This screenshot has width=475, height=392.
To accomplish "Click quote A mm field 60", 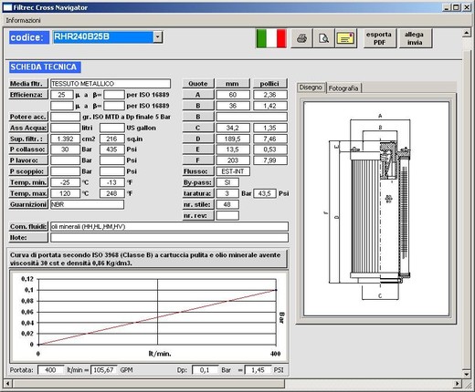I will click(233, 95).
